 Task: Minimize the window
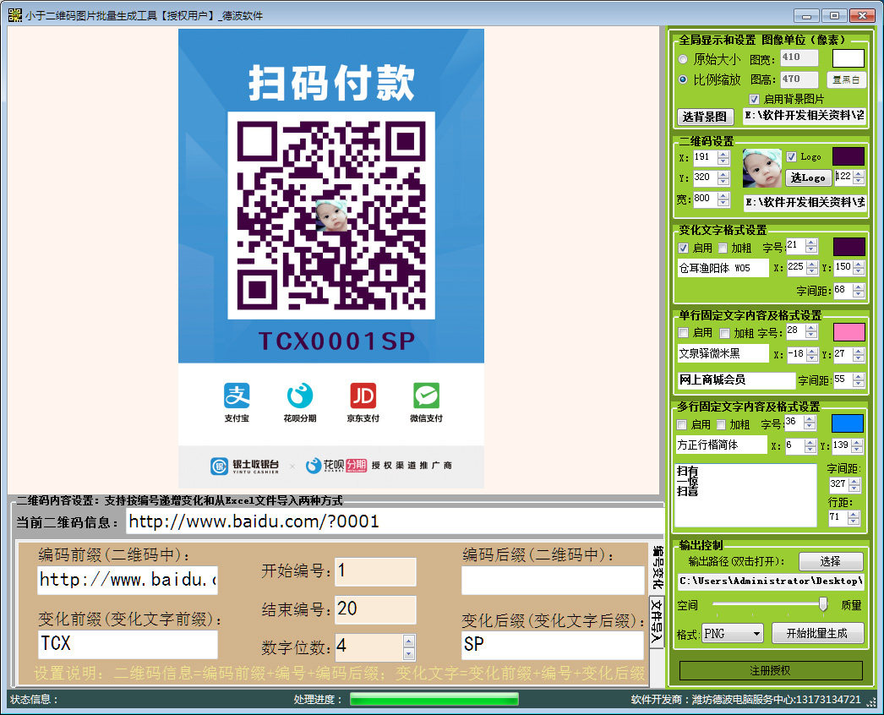(807, 15)
